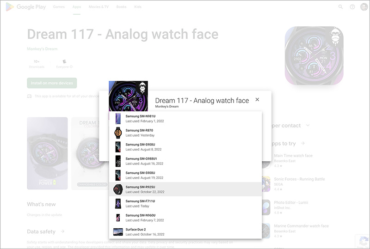Image resolution: width=370 pixels, height=249 pixels.
Task: Click the What's new heading
Action: [41, 204]
